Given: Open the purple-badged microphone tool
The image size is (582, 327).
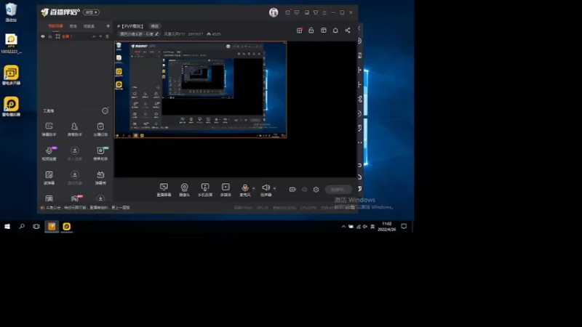Looking at the screenshot, I should click(49, 153).
